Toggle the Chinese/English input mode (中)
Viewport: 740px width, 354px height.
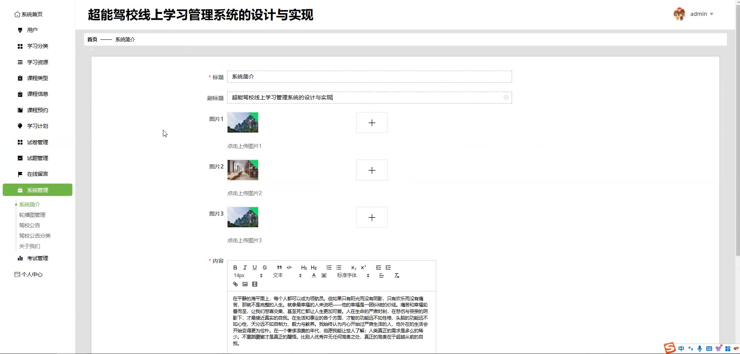[x=681, y=349]
